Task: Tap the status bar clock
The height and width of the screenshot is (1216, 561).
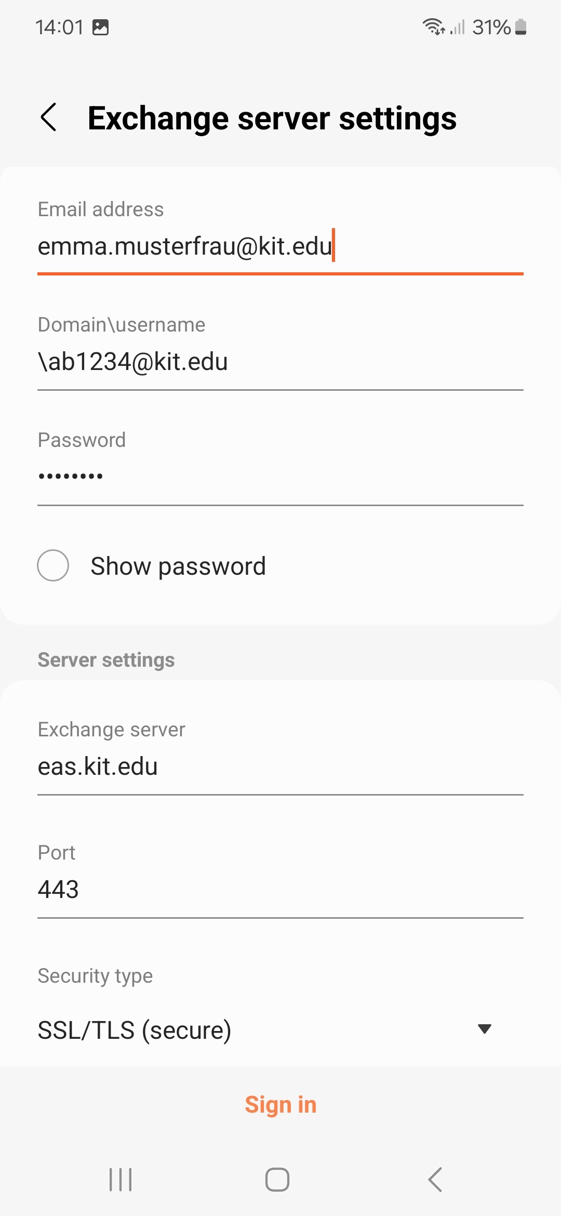Action: (x=59, y=27)
